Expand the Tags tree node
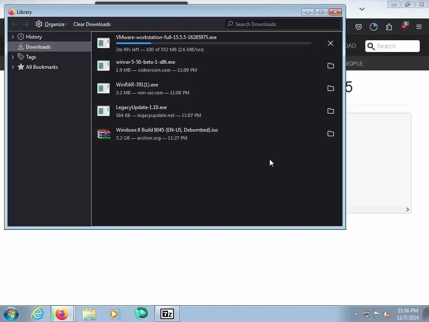Viewport: 429px width, 322px height. coord(13,57)
